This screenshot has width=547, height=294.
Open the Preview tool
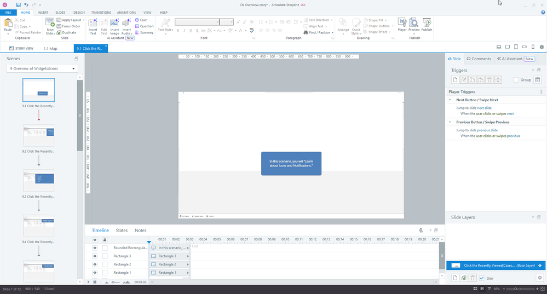point(414,25)
